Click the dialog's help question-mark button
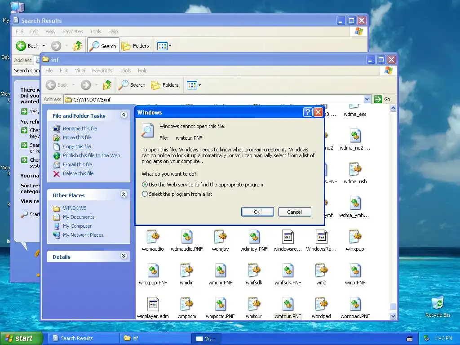Viewport: 460px width, 345px height. tap(307, 112)
